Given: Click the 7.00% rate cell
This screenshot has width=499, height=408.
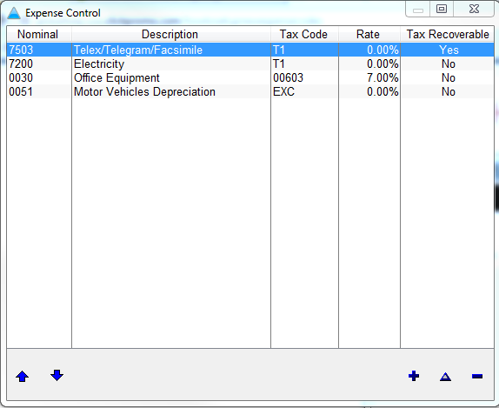Looking at the screenshot, I should tap(369, 78).
